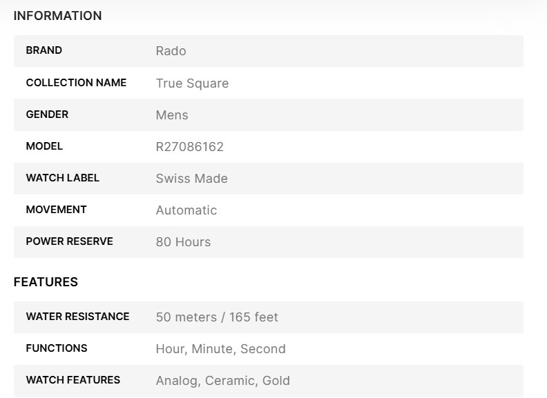Select the Automatic movement value

(x=186, y=210)
